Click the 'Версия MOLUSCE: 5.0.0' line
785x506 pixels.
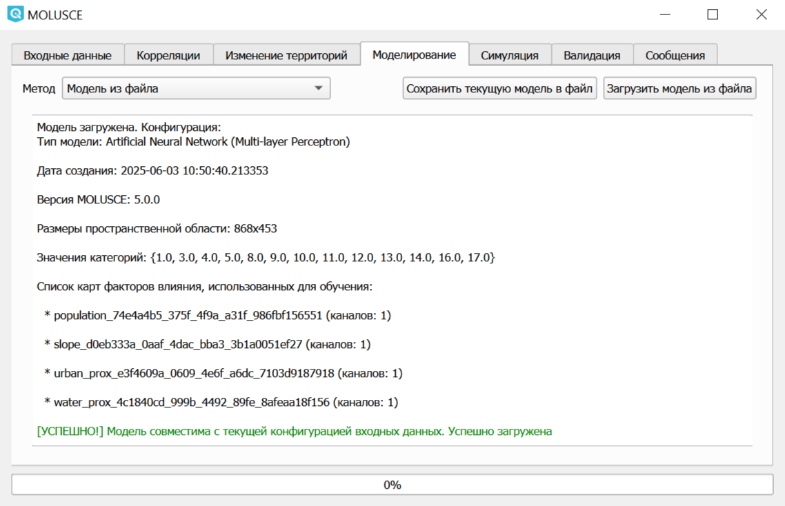point(98,200)
